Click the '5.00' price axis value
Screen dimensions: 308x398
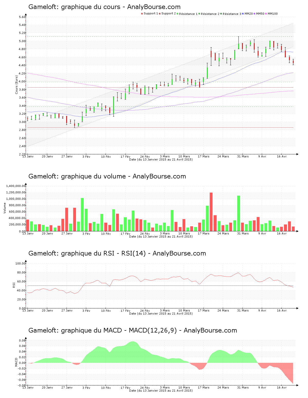22,41
